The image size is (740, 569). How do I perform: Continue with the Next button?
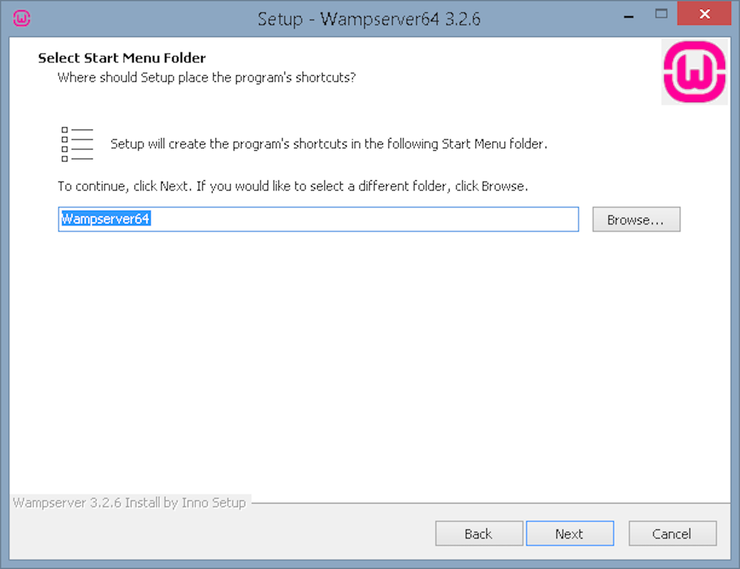coord(570,534)
